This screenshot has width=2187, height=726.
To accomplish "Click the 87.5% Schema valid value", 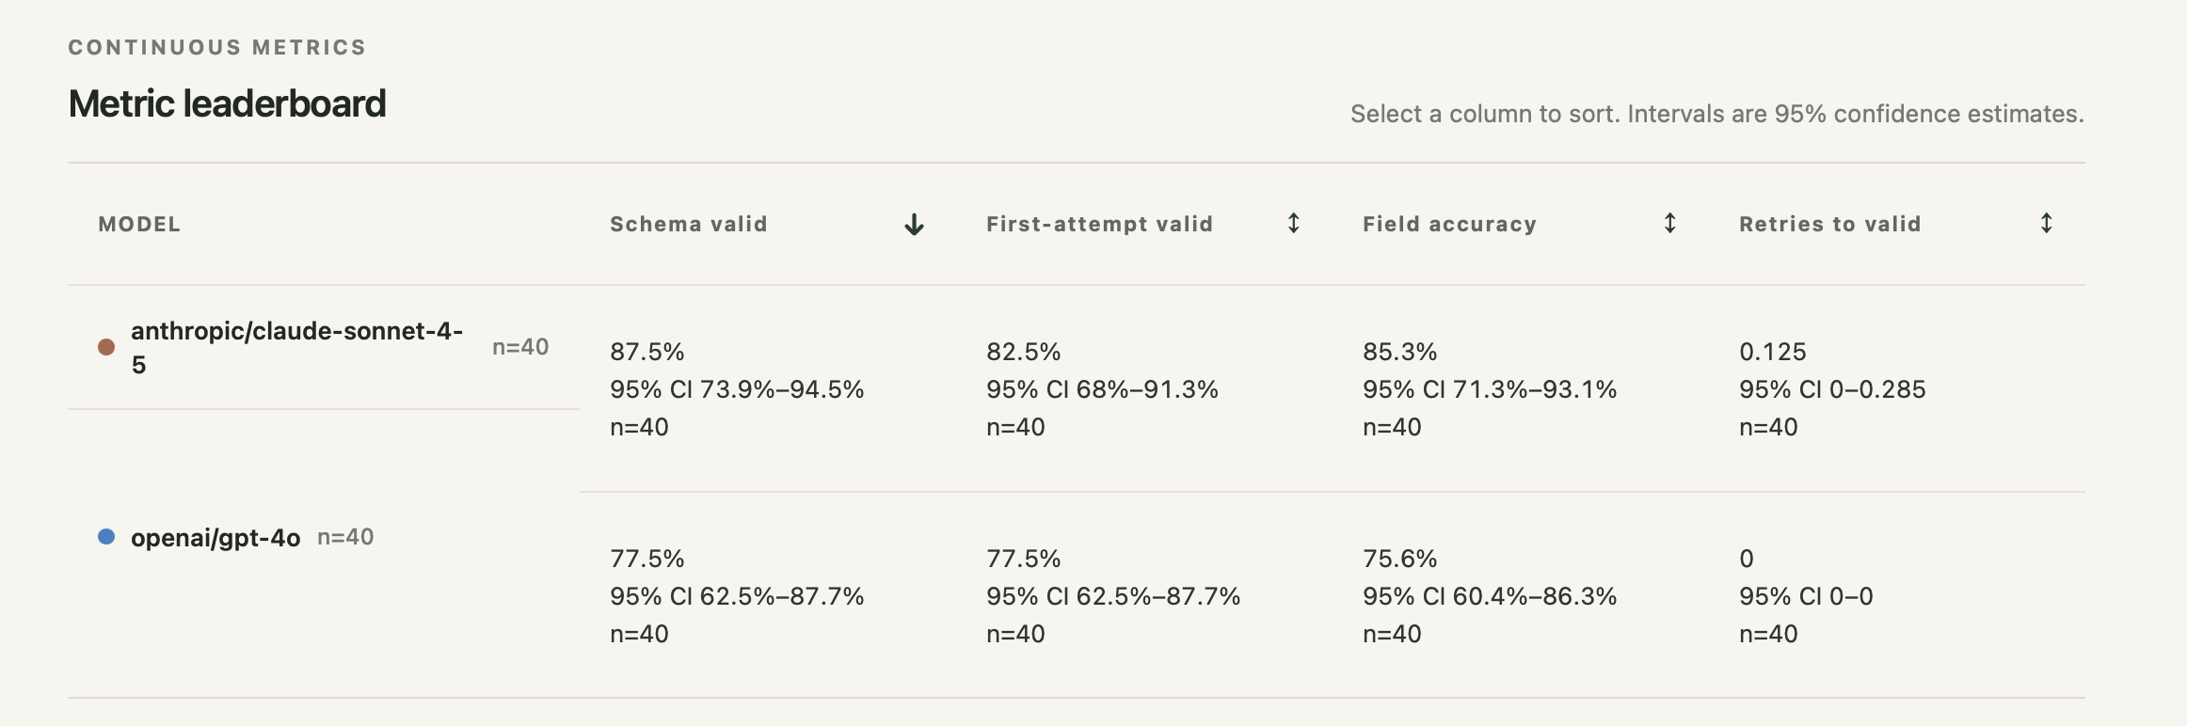I will coord(647,352).
